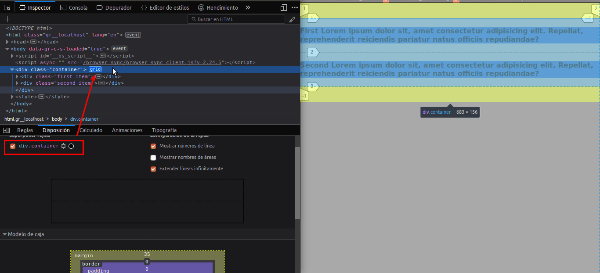Uncheck Mostrar números de línea

(153, 146)
